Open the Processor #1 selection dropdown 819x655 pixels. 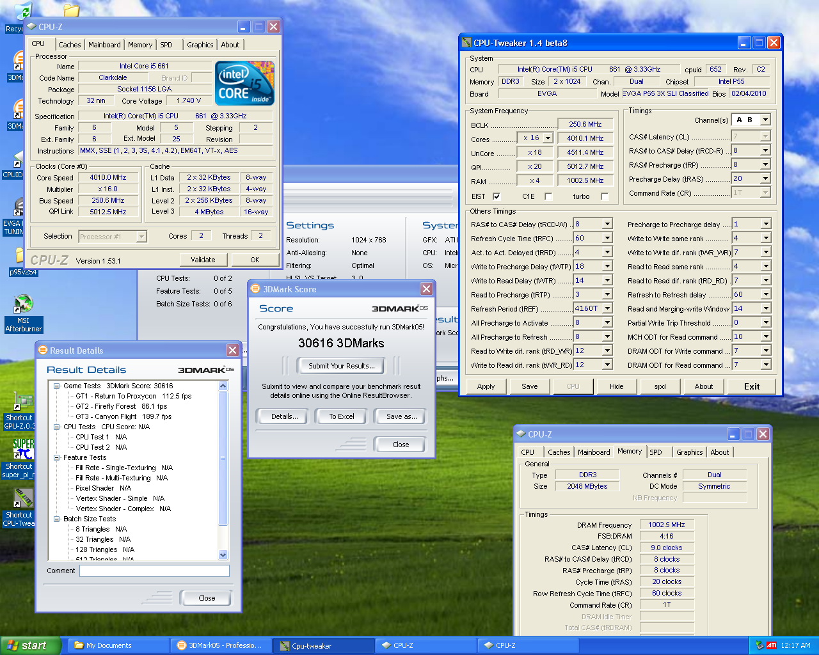[142, 237]
